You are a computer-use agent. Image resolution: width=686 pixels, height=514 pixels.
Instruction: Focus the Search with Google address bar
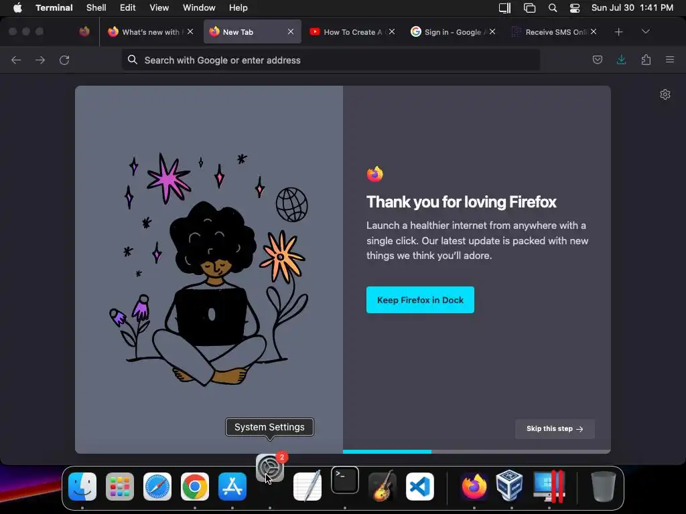click(331, 60)
